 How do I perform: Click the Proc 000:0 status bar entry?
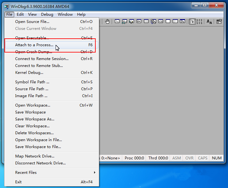(x=134, y=158)
